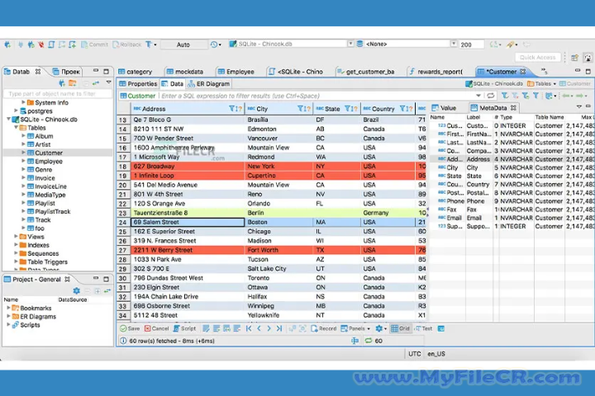The height and width of the screenshot is (396, 595).
Task: Click the link-with-editor arrows in Database navigator
Action: [96, 82]
